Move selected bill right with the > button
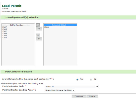Viewport: 136px width, 100px height. click(38, 25)
